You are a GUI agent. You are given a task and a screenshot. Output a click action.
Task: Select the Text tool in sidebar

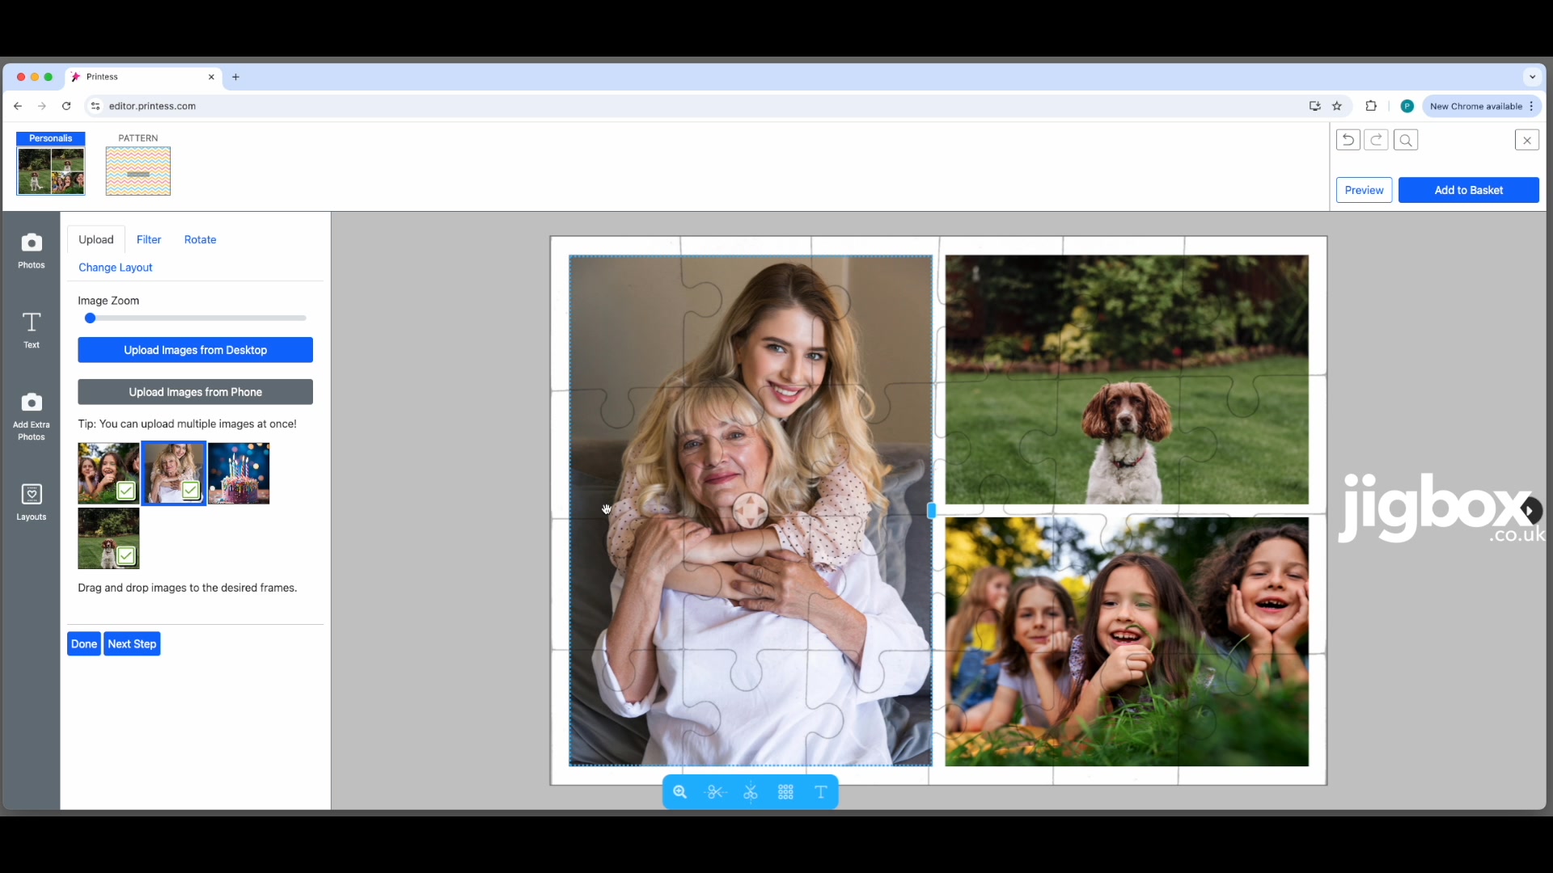(x=32, y=331)
